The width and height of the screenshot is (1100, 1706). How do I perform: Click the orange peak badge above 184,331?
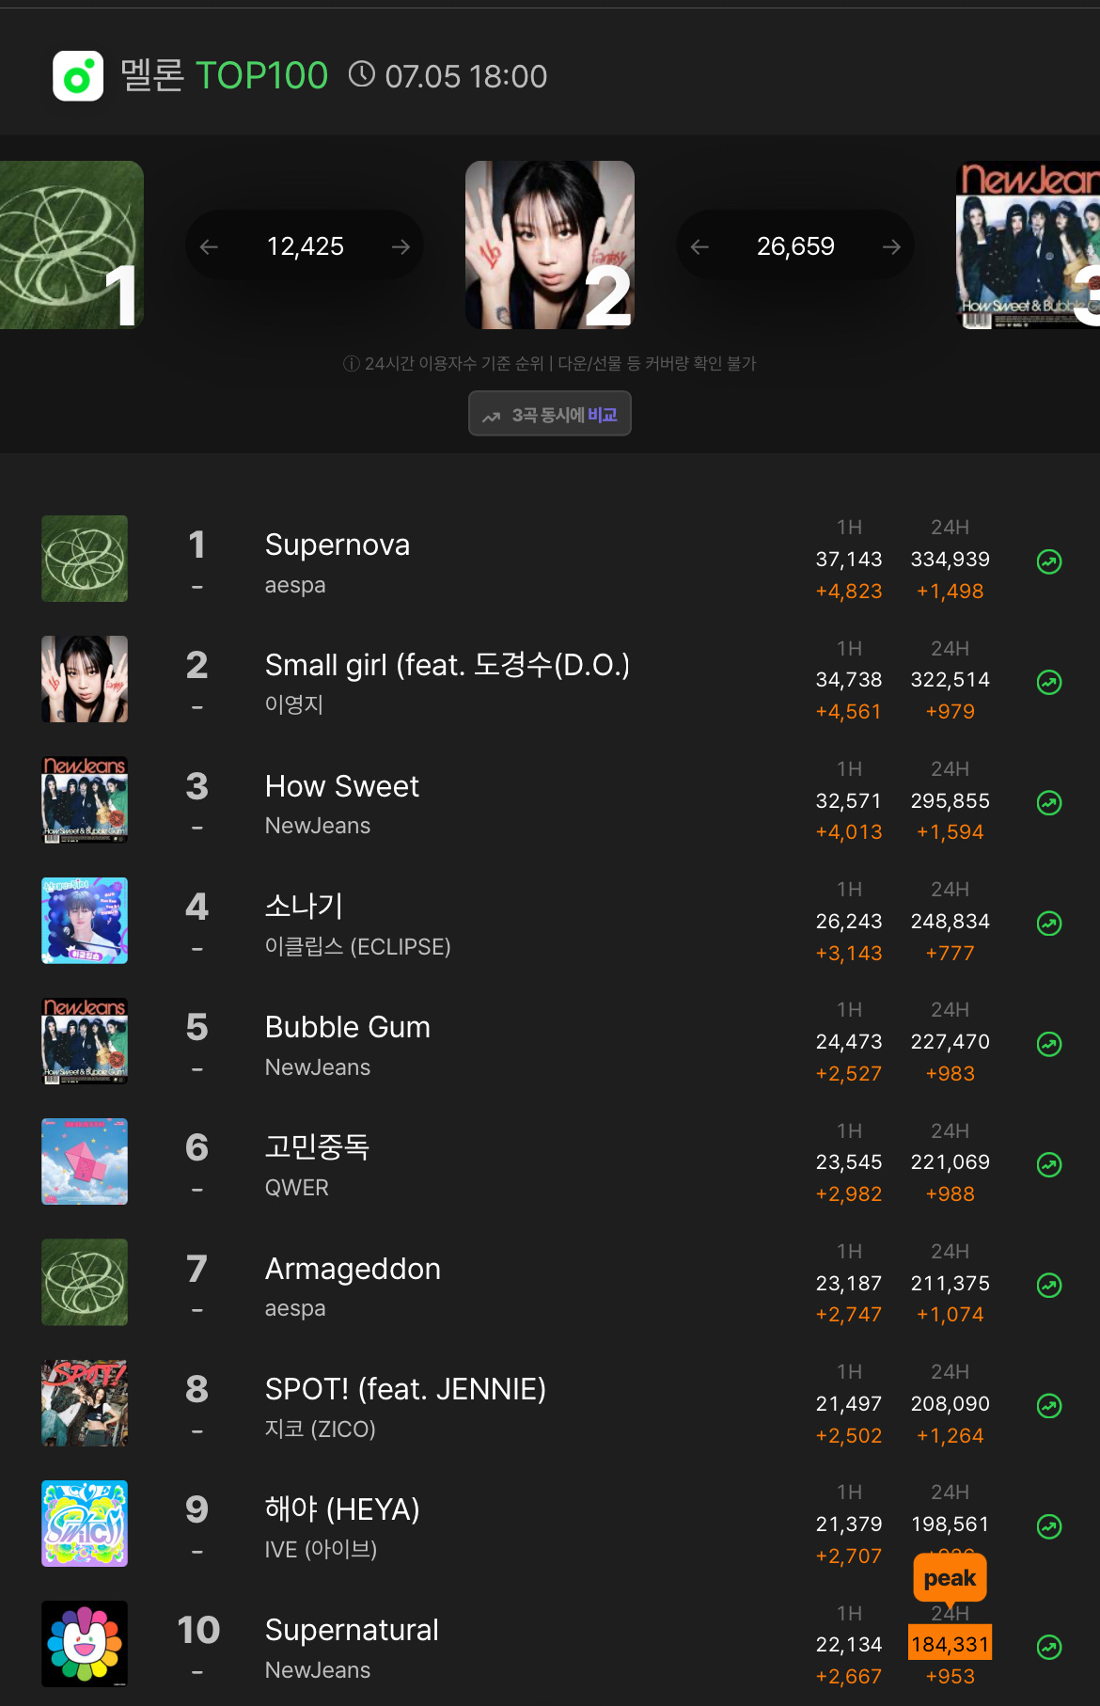950,1578
